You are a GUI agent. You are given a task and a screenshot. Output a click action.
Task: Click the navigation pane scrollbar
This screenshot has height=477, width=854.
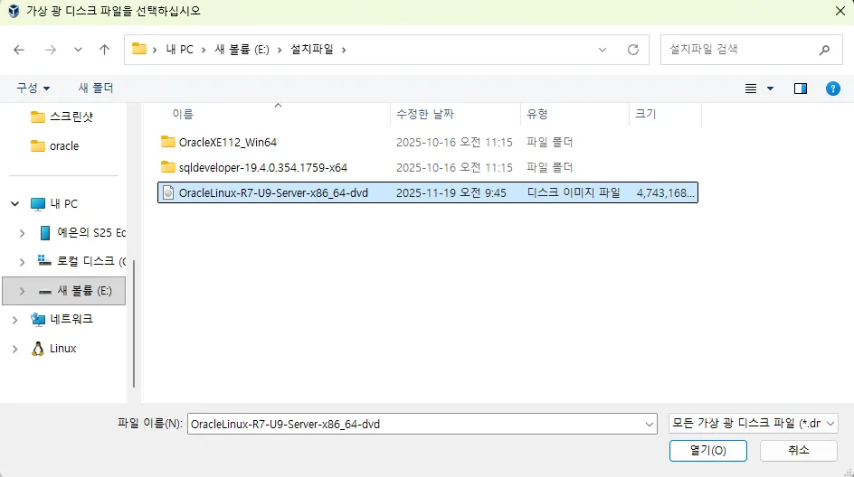click(134, 323)
